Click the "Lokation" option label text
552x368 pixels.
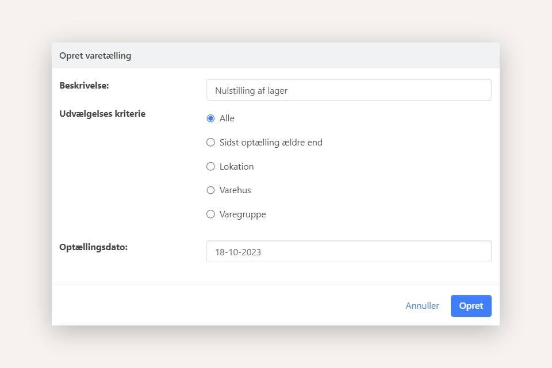tap(236, 166)
